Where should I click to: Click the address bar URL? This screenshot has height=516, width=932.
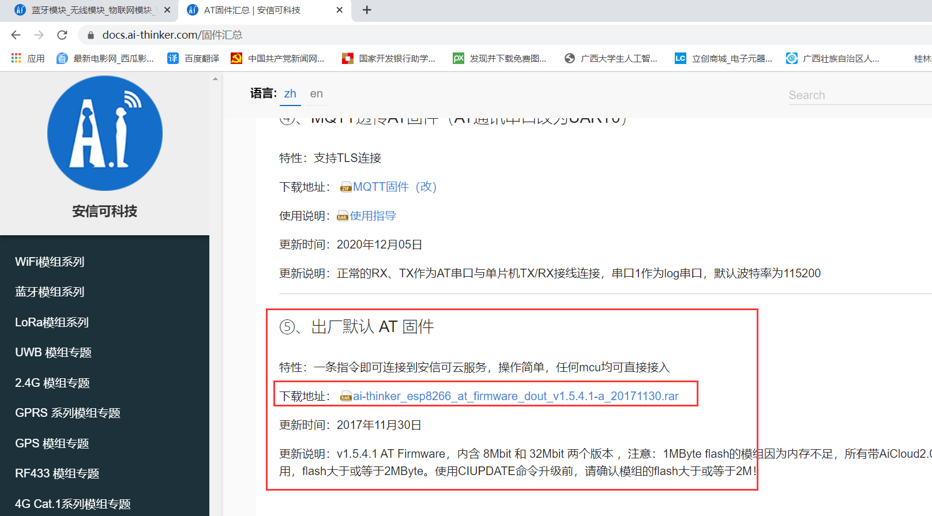[172, 35]
